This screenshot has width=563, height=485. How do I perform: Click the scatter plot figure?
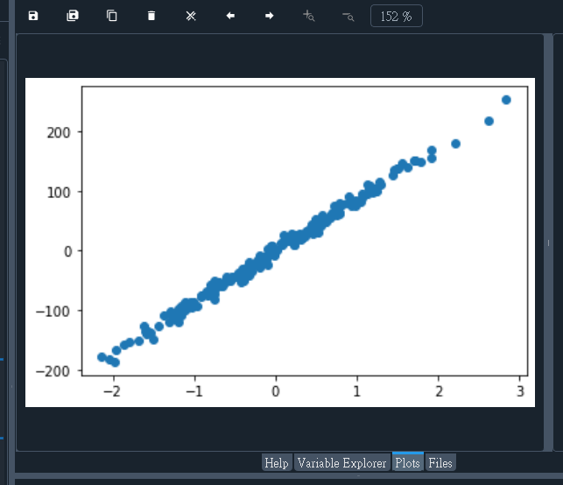coord(280,242)
